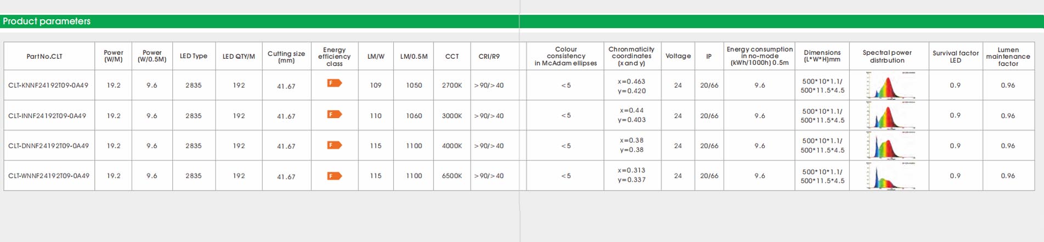The width and height of the screenshot is (1044, 242).
Task: Click the energy class F icon for 6500K row
Action: (x=334, y=176)
